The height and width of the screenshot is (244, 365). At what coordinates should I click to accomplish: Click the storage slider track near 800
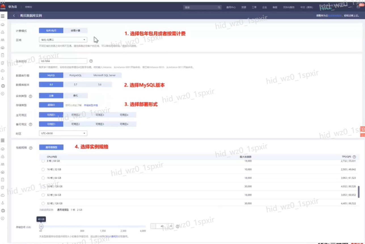[x=82, y=226]
